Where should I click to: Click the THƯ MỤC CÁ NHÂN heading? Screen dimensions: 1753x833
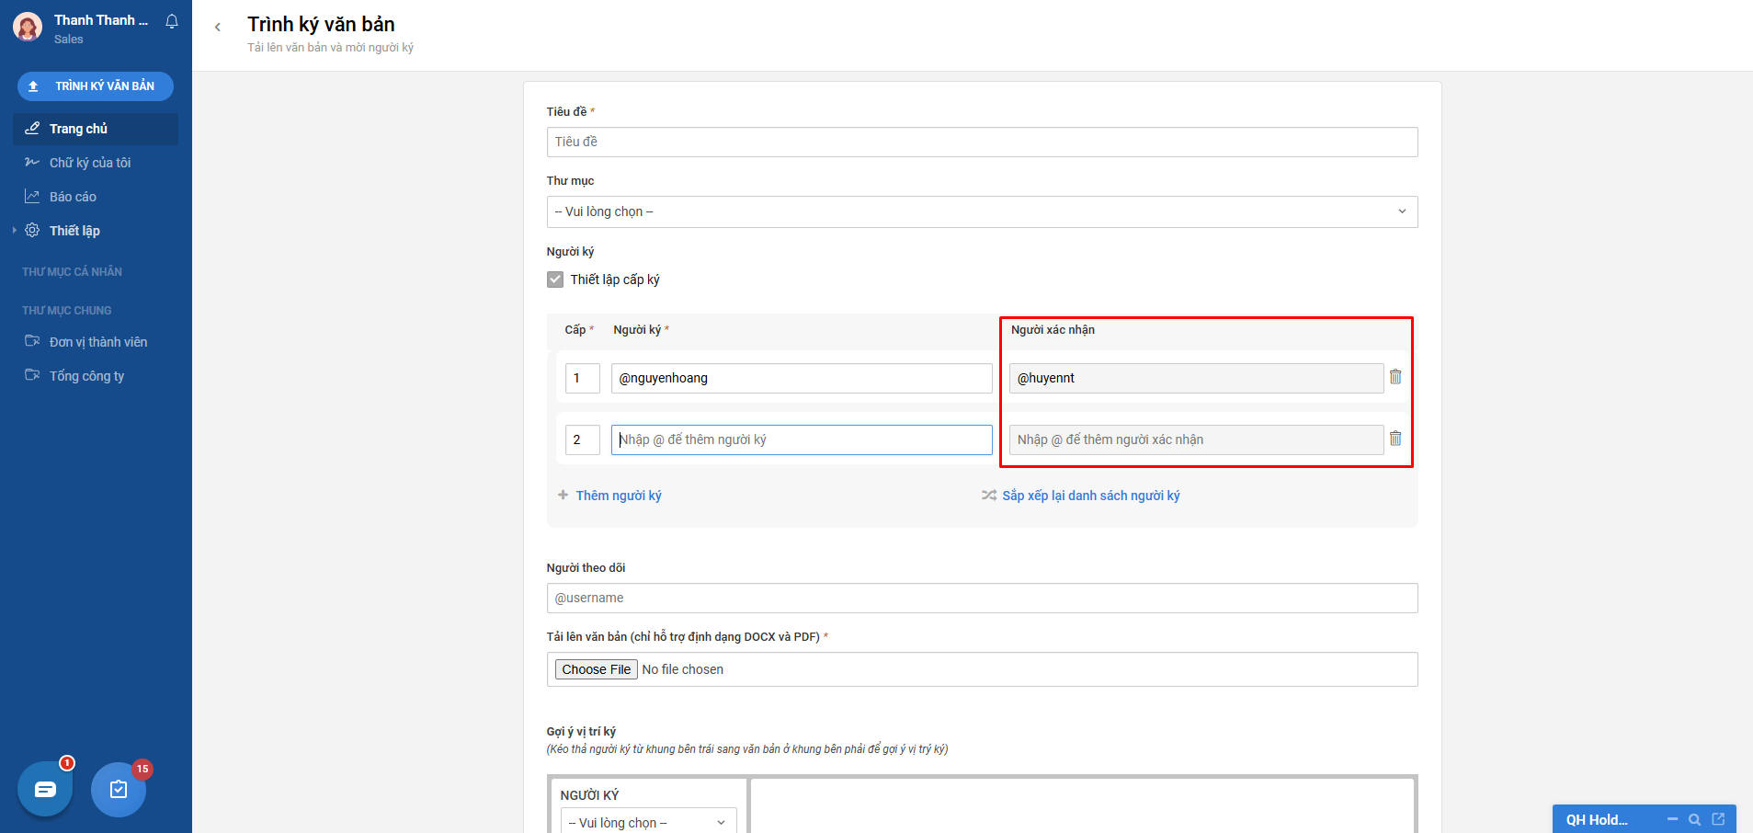pyautogui.click(x=72, y=272)
